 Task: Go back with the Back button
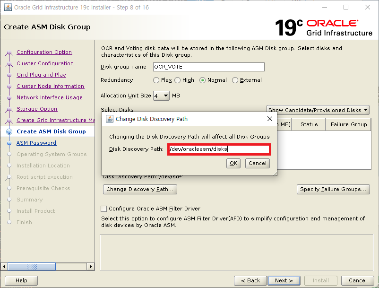tap(250, 280)
